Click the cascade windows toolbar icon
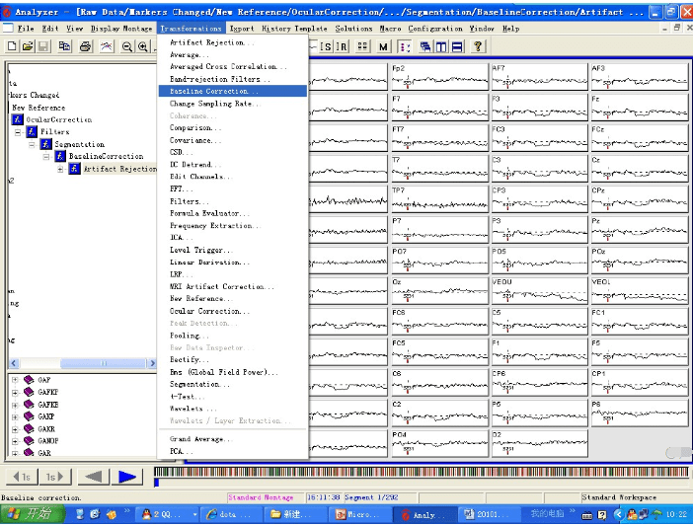Viewport: 693px width, 527px height. [x=425, y=46]
